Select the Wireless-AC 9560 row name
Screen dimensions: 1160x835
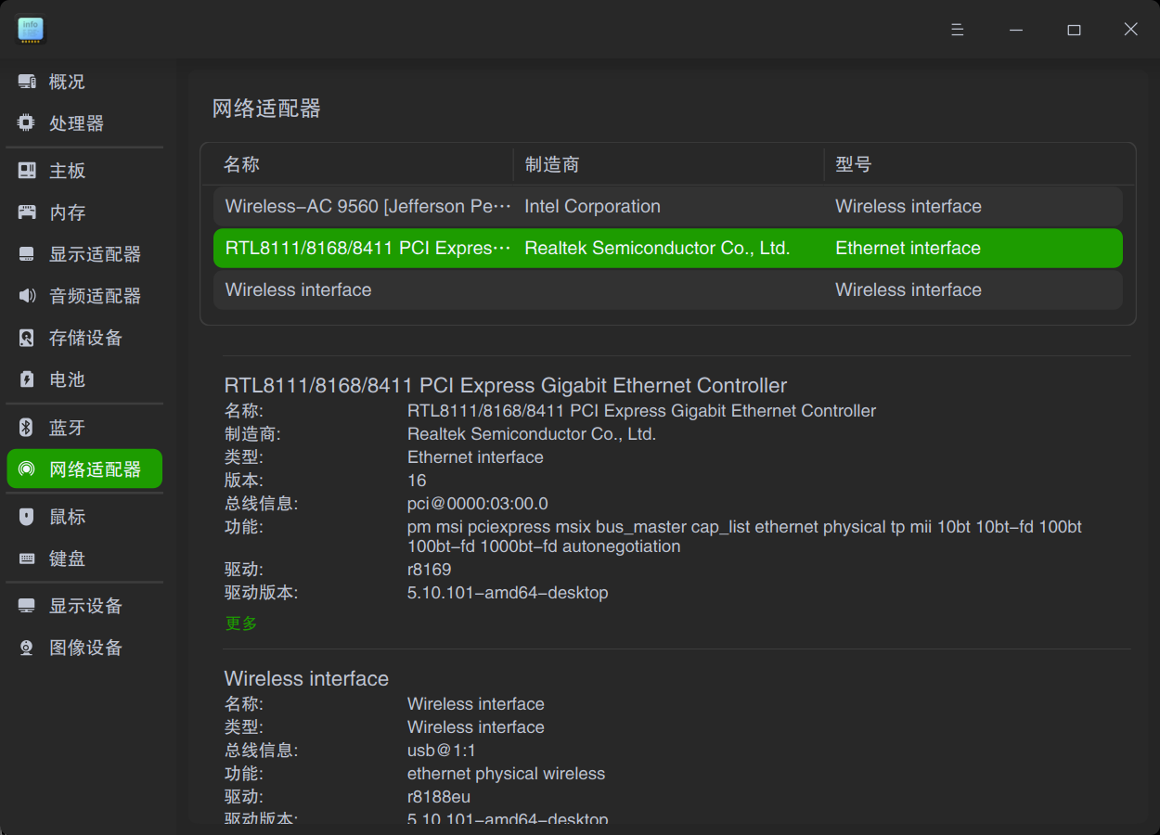(x=367, y=206)
